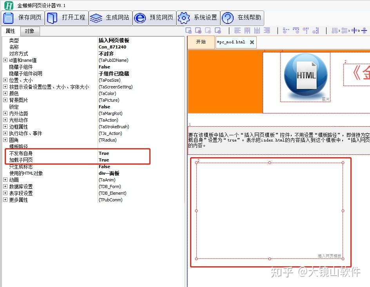Screen dimensions: 370x287
Task: Click the equal-width vertical bars icon
Action: (x=336, y=30)
